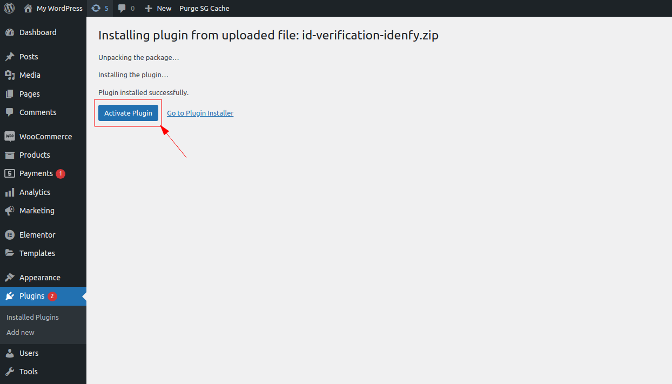Select the Products icon in the sidebar
The width and height of the screenshot is (672, 384).
[10, 155]
